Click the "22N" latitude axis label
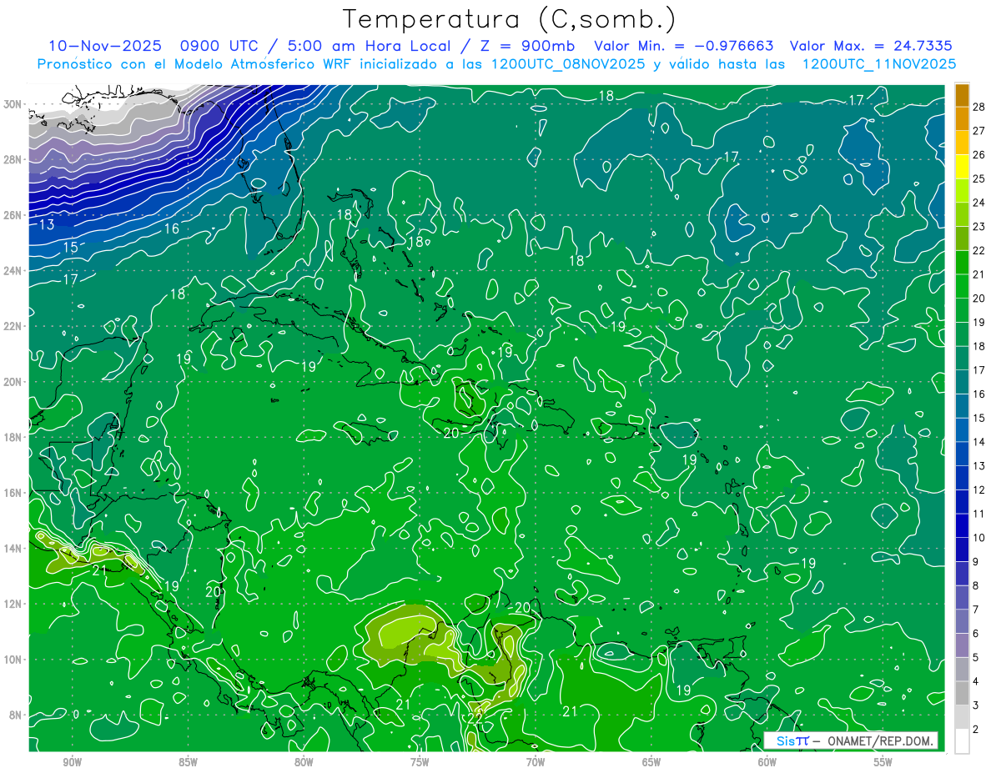The image size is (1001, 773). point(14,326)
